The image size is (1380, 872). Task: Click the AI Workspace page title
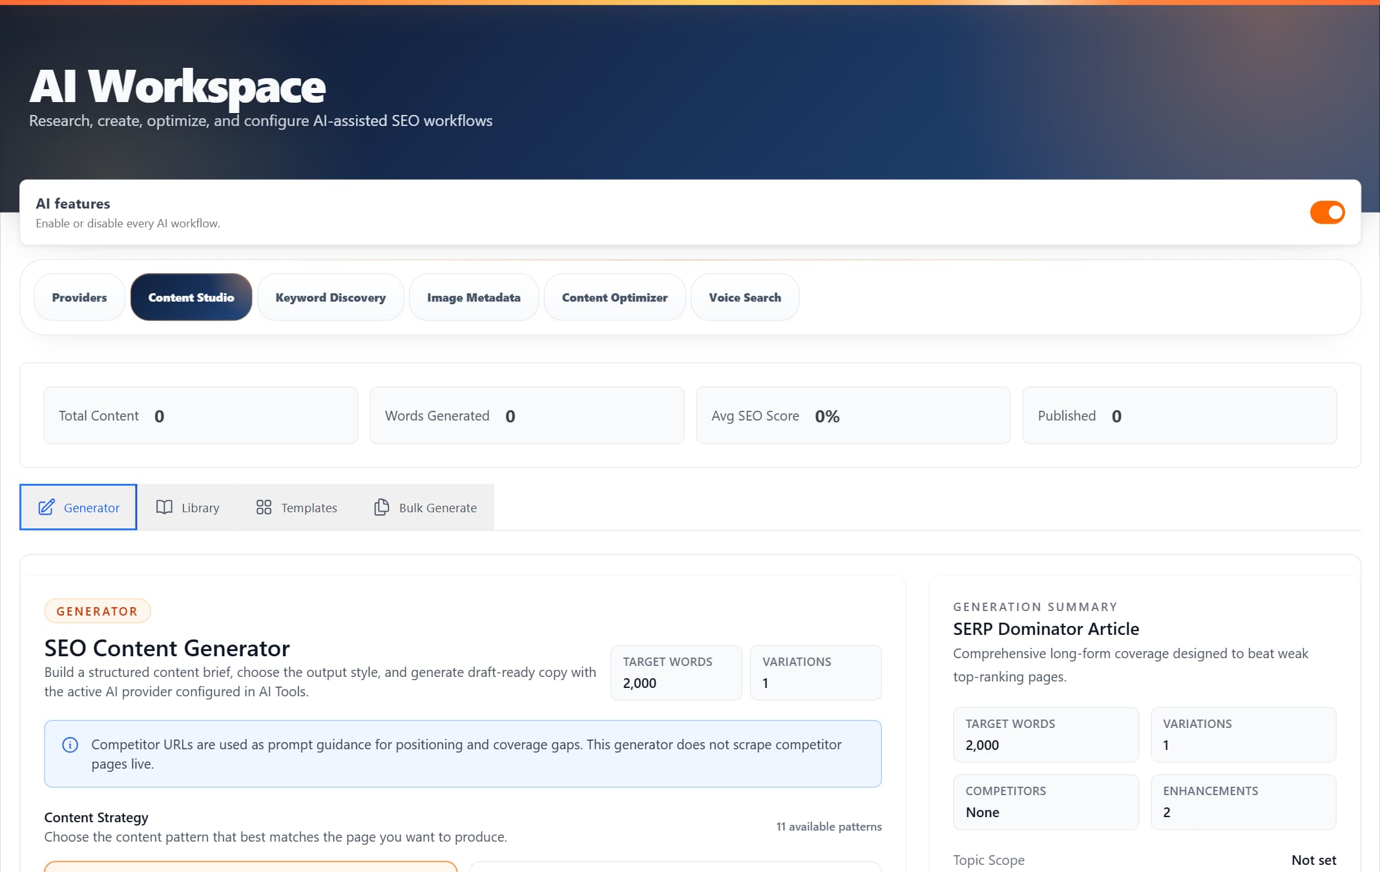tap(178, 86)
